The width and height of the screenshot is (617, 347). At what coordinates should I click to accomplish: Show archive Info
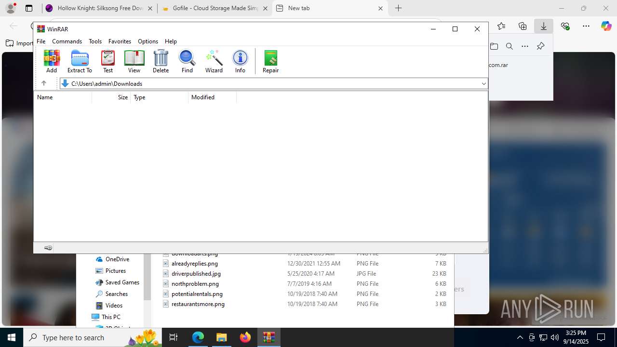point(240,62)
